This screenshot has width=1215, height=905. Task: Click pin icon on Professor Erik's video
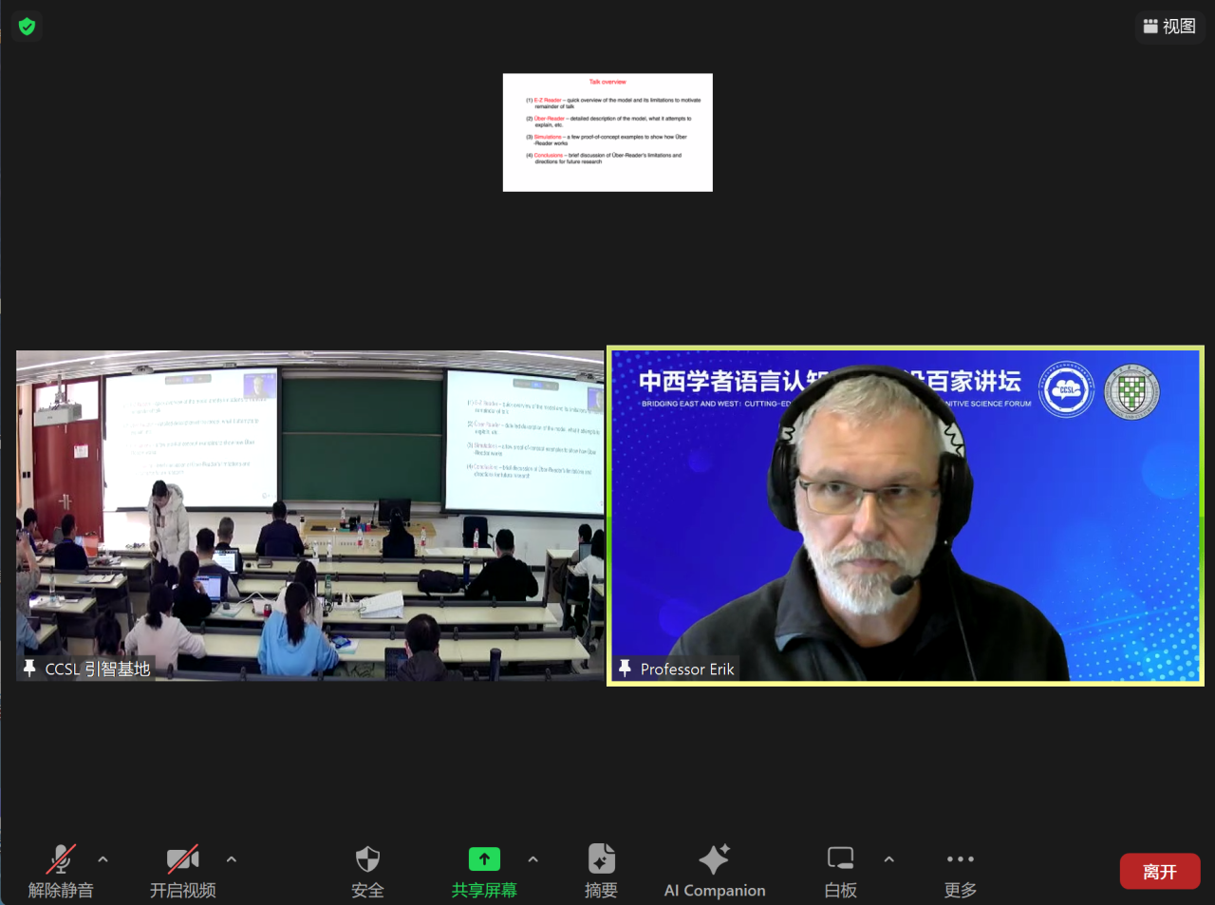625,669
